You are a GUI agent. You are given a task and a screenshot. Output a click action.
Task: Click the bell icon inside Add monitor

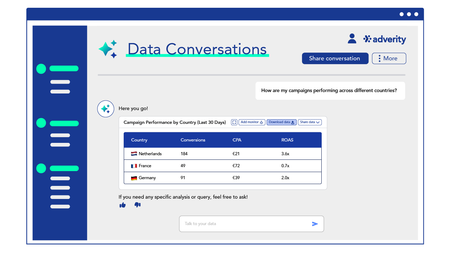click(x=262, y=122)
